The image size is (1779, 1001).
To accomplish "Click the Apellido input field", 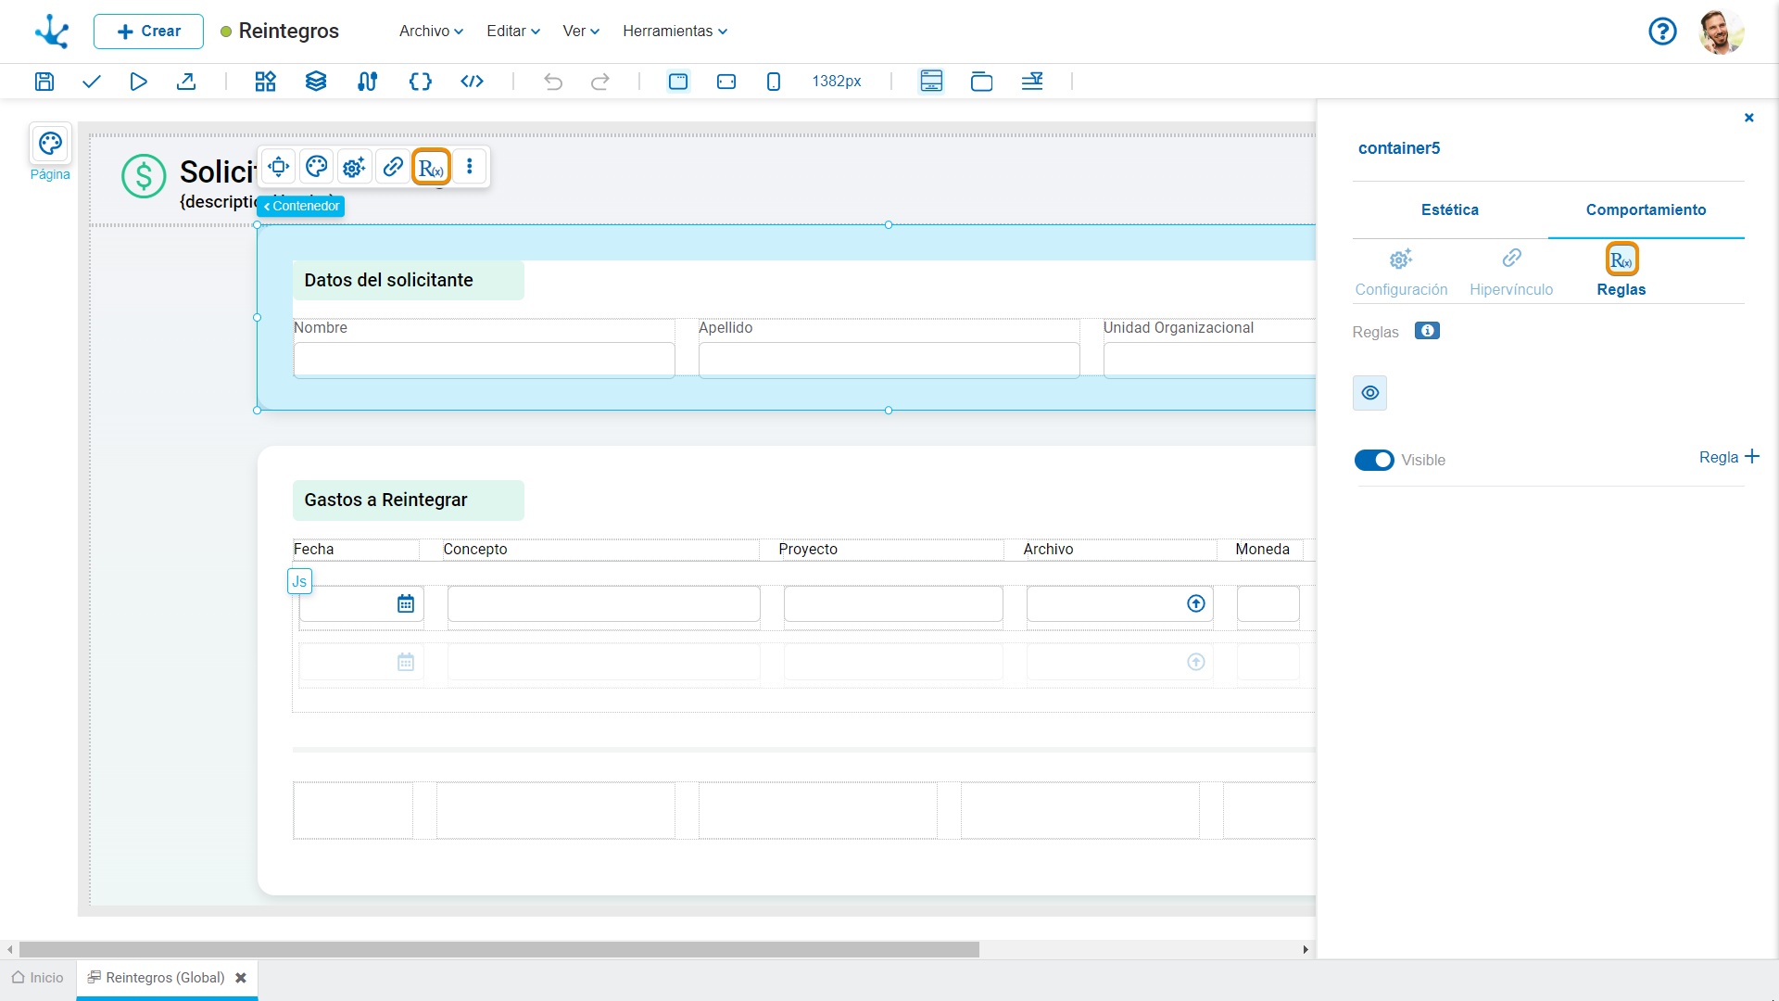I will coord(889,360).
